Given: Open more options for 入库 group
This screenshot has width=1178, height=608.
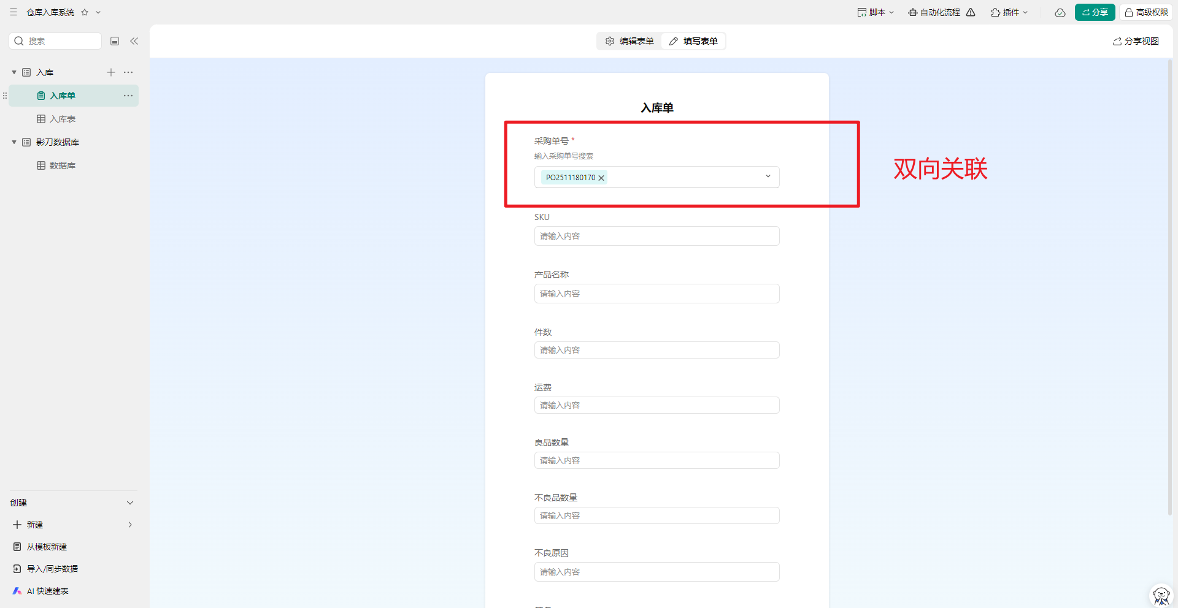Looking at the screenshot, I should pos(128,72).
